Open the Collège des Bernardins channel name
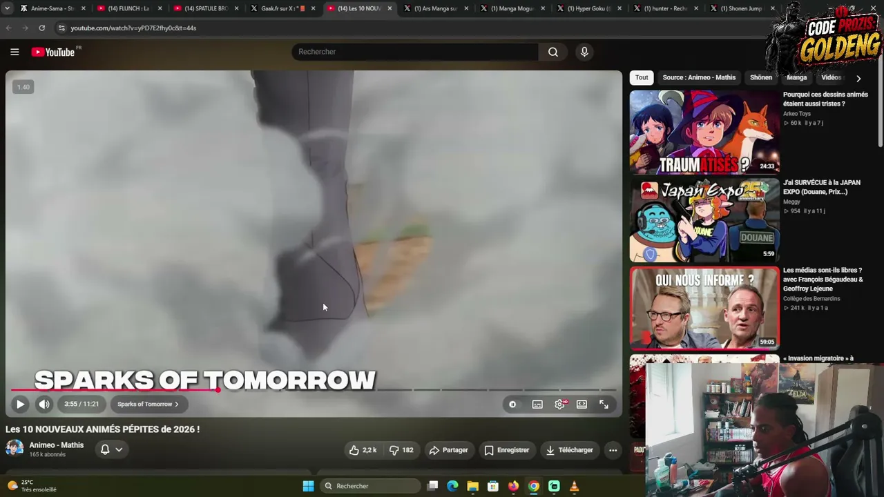 click(811, 299)
